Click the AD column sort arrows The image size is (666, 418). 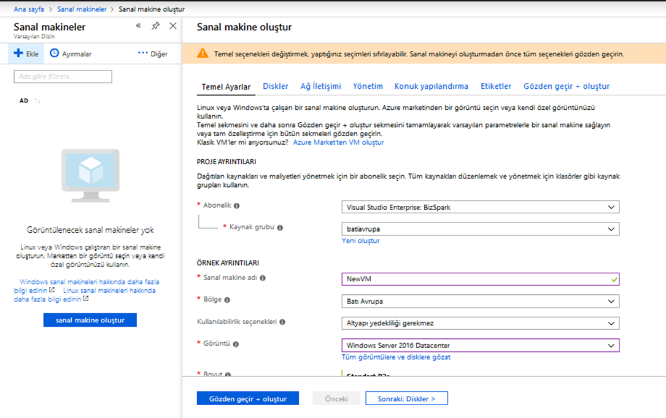(37, 101)
